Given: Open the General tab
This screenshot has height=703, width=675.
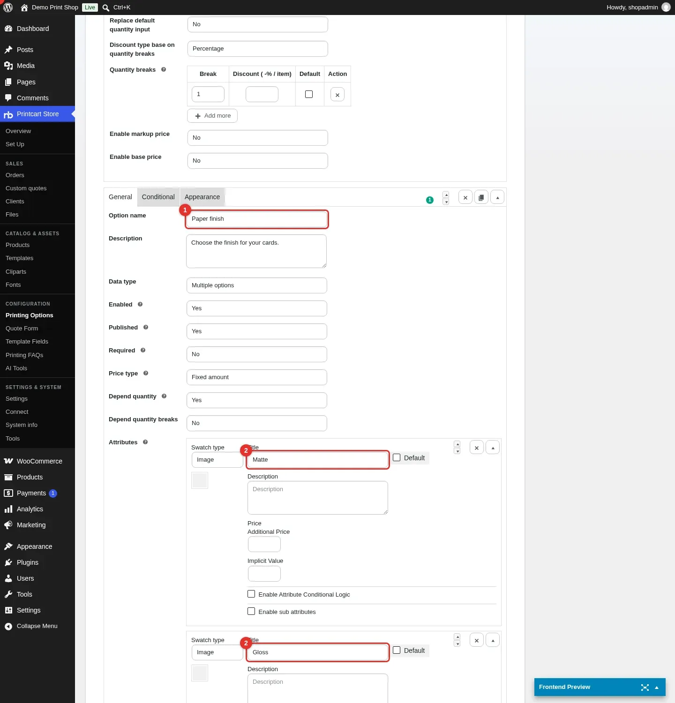Looking at the screenshot, I should coord(120,197).
